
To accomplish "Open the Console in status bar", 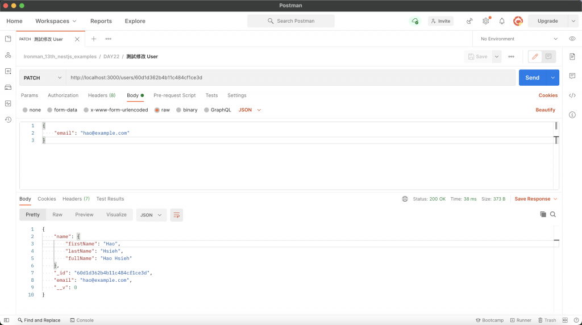I will (82, 320).
